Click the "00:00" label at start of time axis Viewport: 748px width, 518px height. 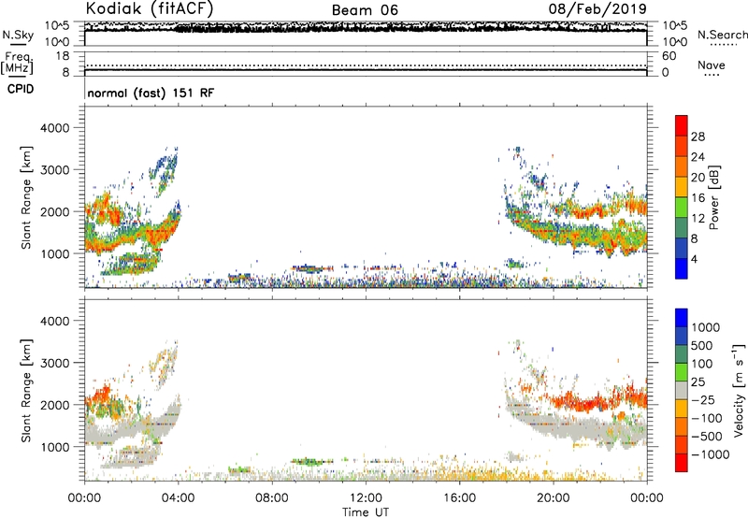click(84, 498)
